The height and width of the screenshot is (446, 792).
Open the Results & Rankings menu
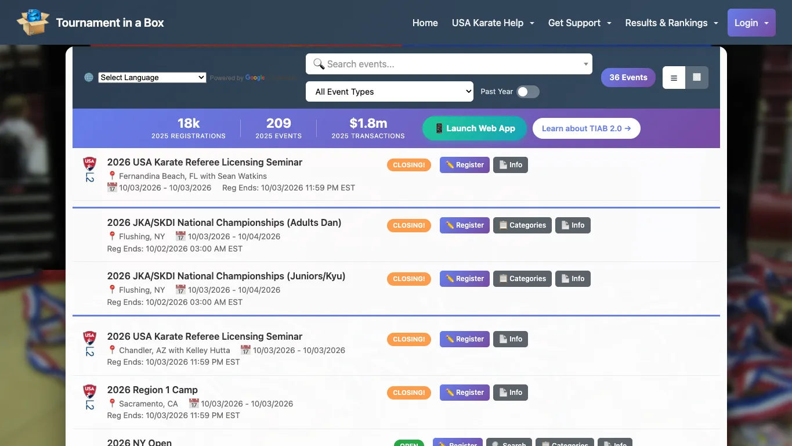[x=672, y=23]
